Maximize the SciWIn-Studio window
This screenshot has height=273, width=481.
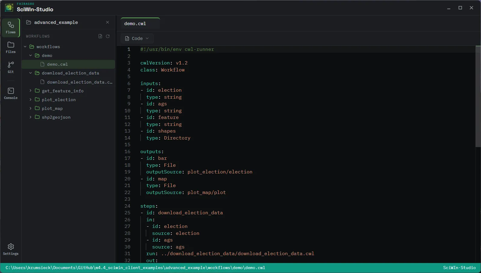point(460,8)
